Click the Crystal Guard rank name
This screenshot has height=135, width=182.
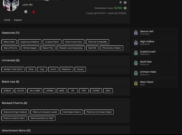148,52
